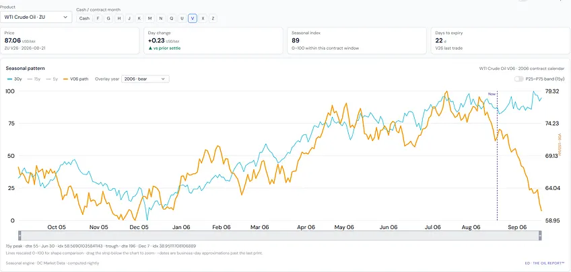Choose contract month F
The height and width of the screenshot is (272, 571).
(x=98, y=18)
